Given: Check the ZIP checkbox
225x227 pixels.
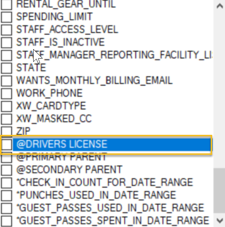Looking at the screenshot, I should click(6, 131).
